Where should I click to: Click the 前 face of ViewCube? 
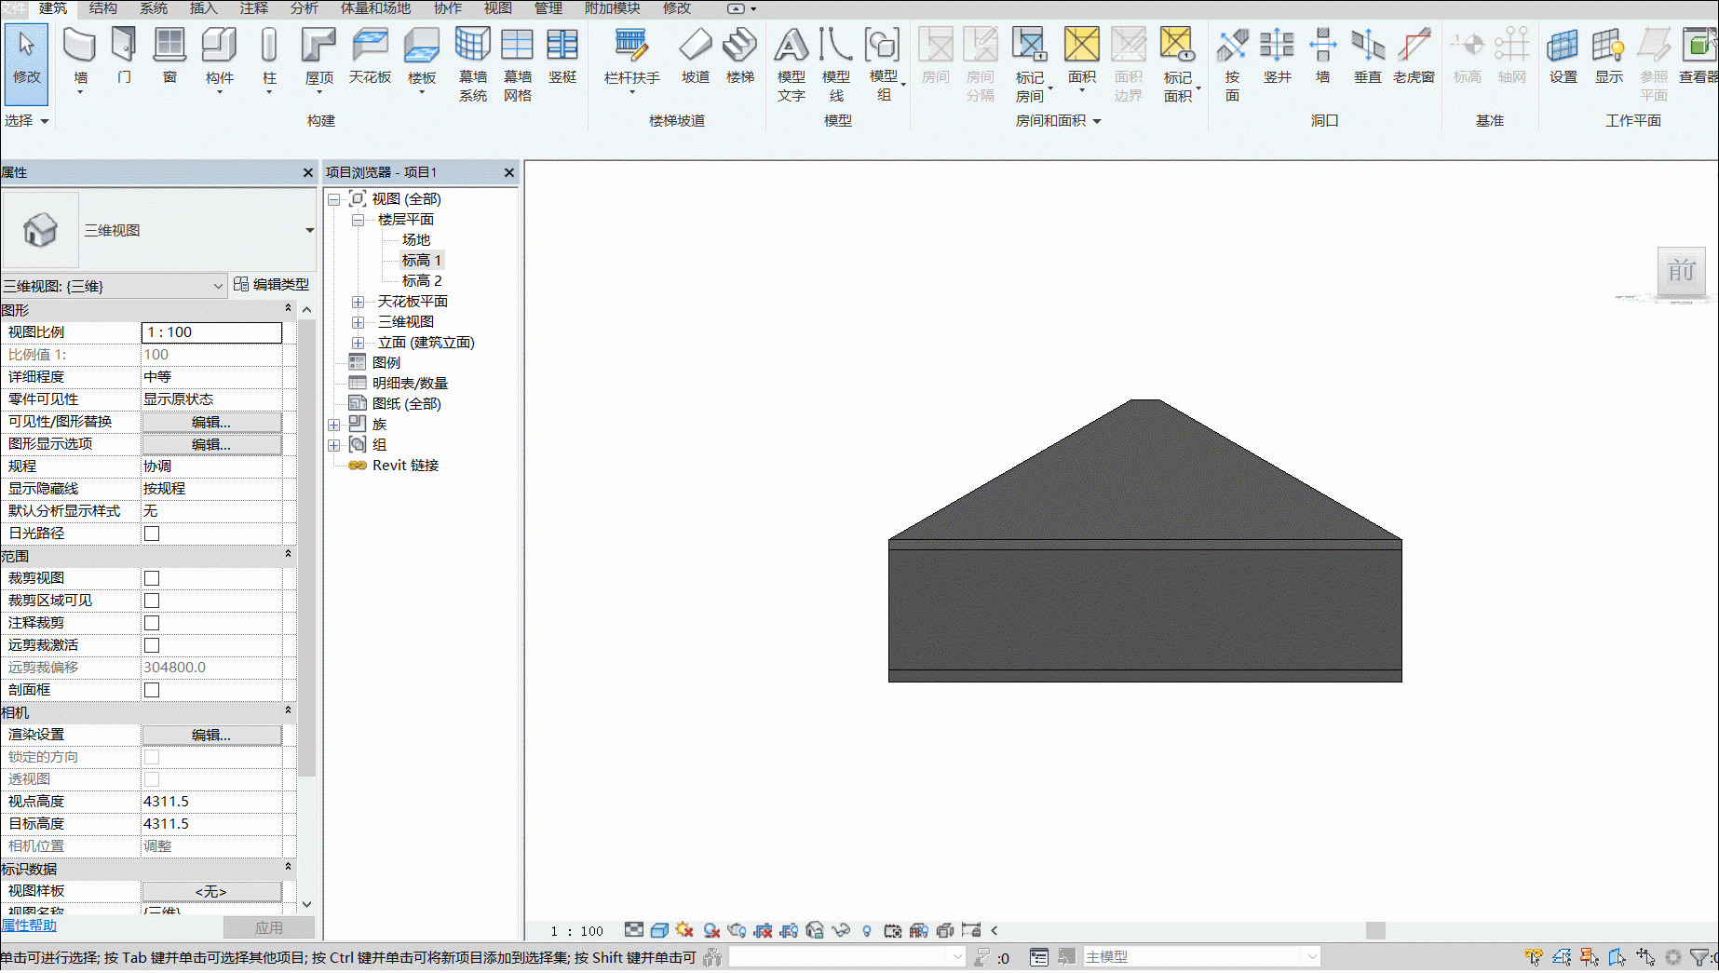[1681, 272]
